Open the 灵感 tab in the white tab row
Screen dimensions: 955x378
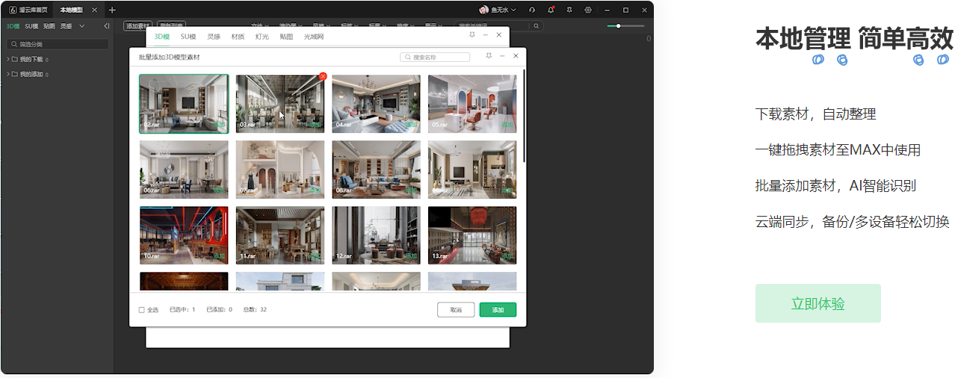coord(214,36)
